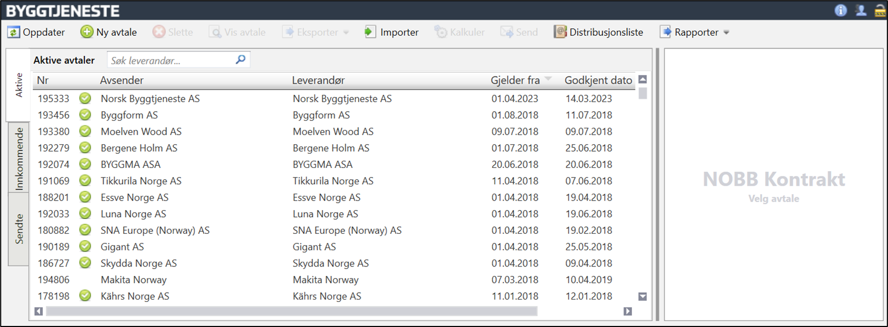The image size is (888, 327).
Task: Select the Aktive tab
Action: coord(19,85)
